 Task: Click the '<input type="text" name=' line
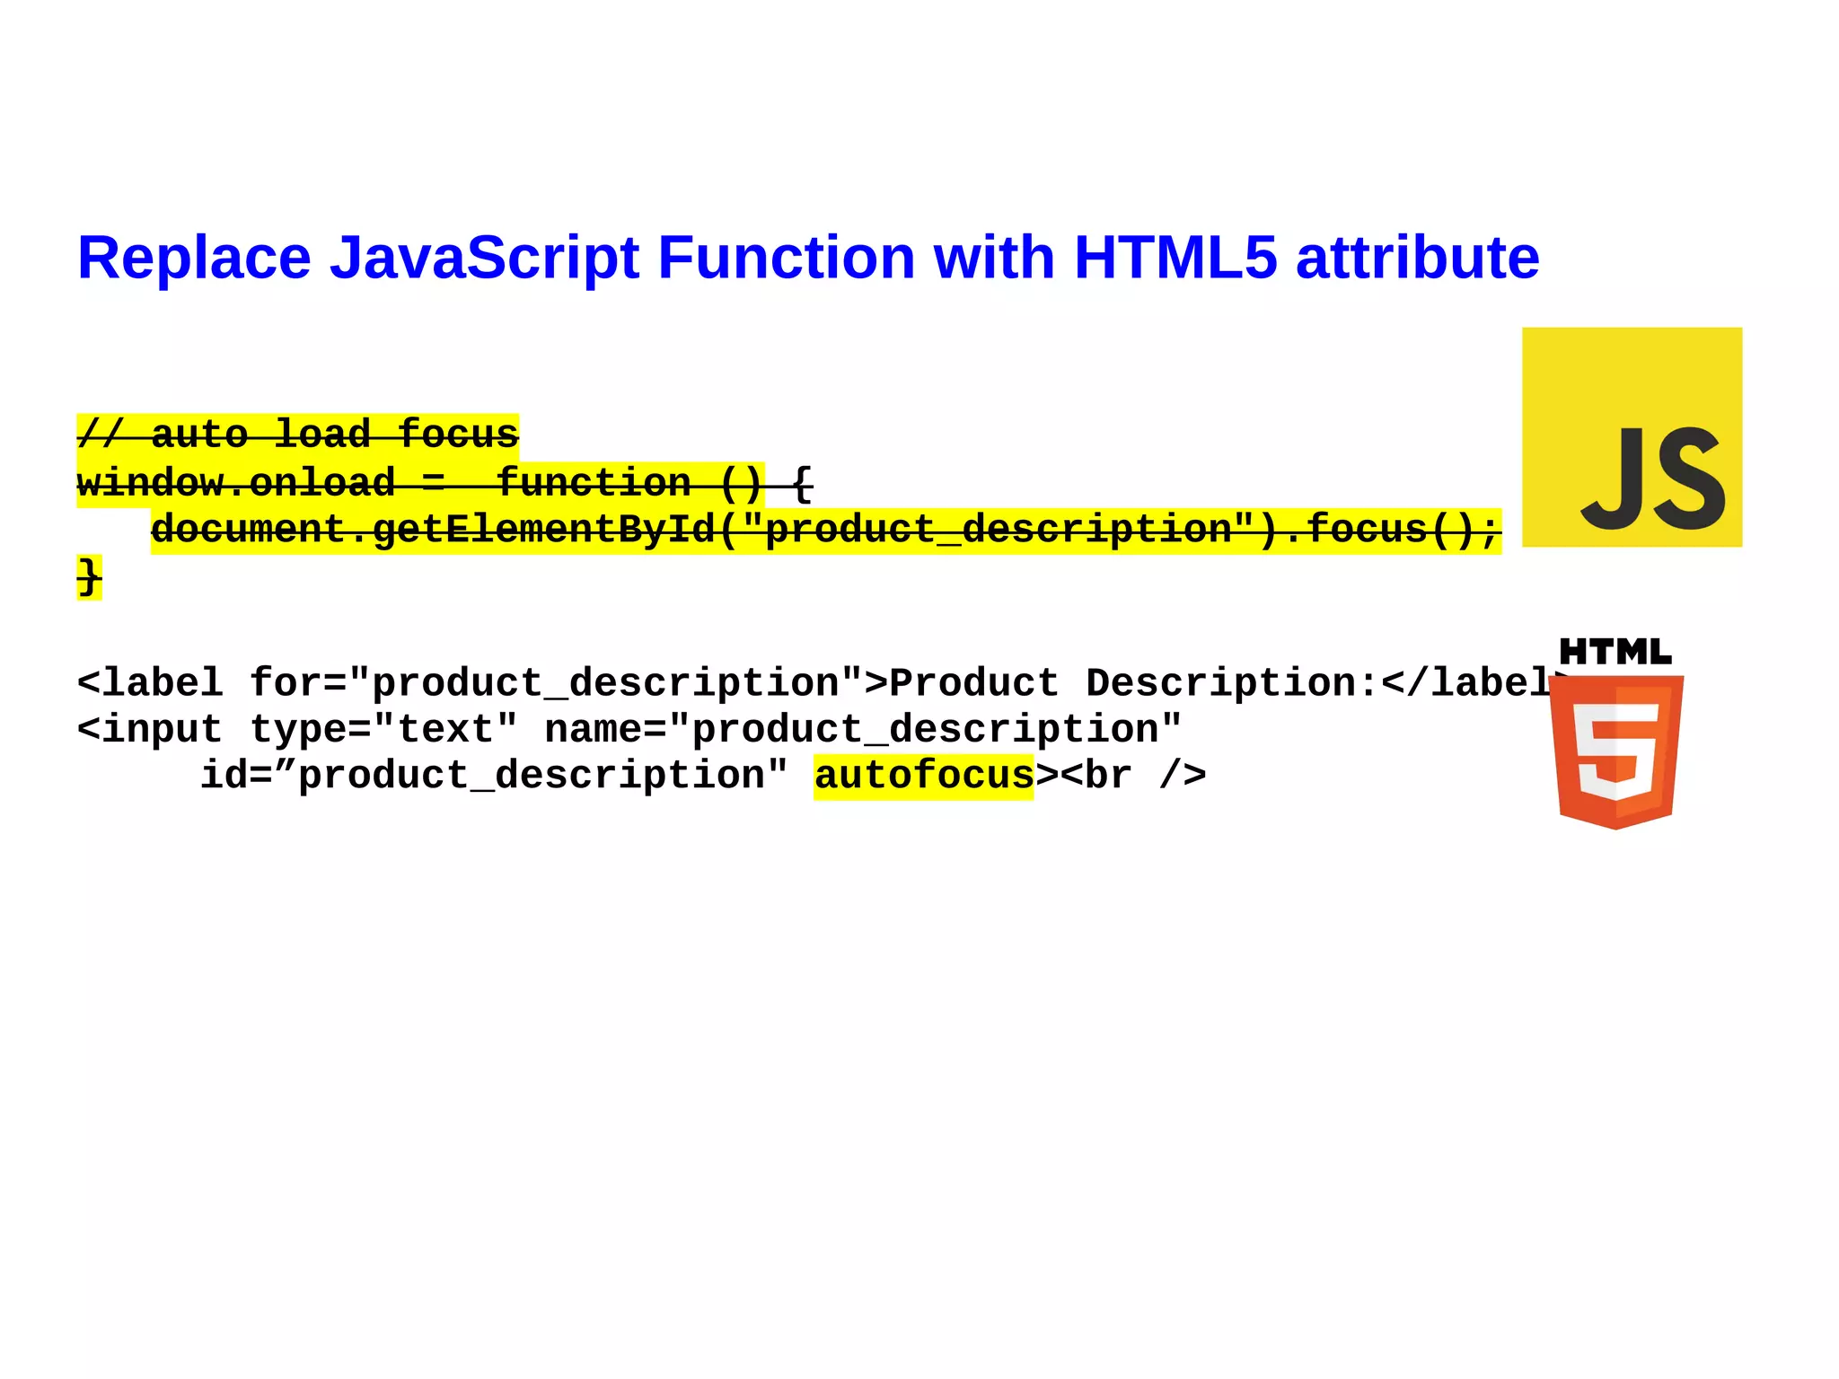(x=629, y=730)
